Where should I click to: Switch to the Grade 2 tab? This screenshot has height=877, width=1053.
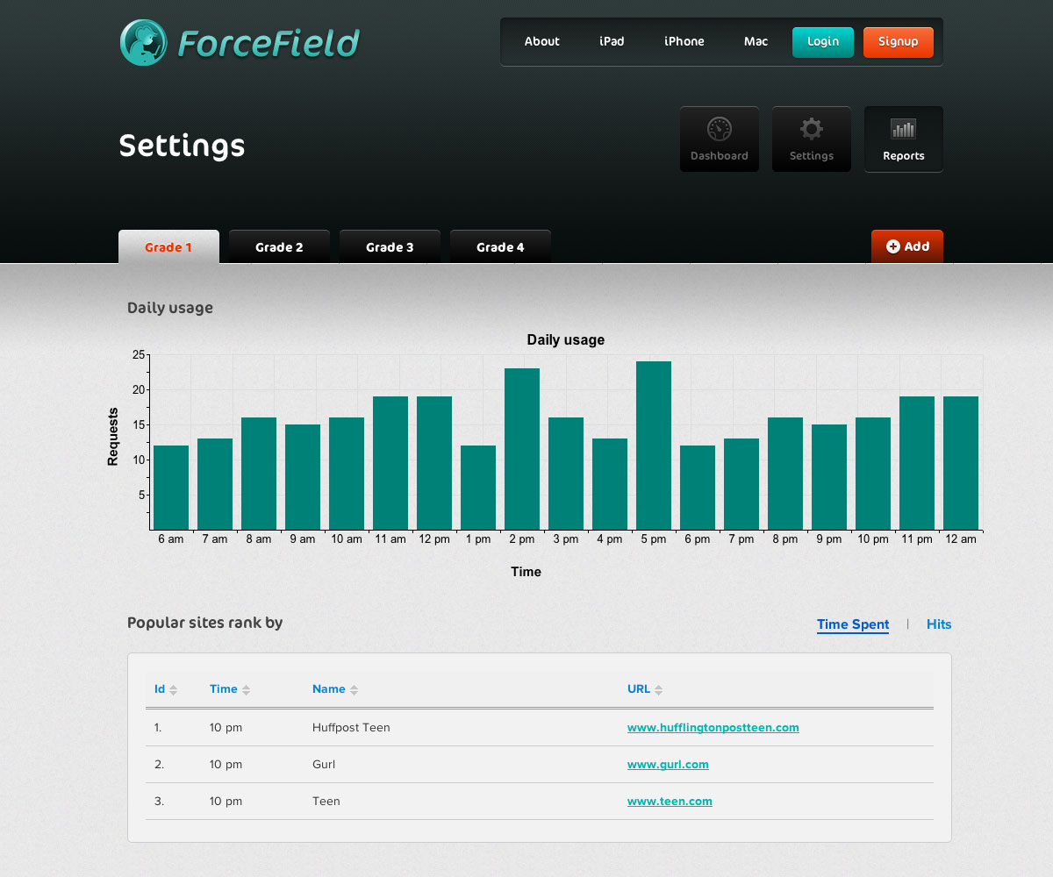[279, 247]
